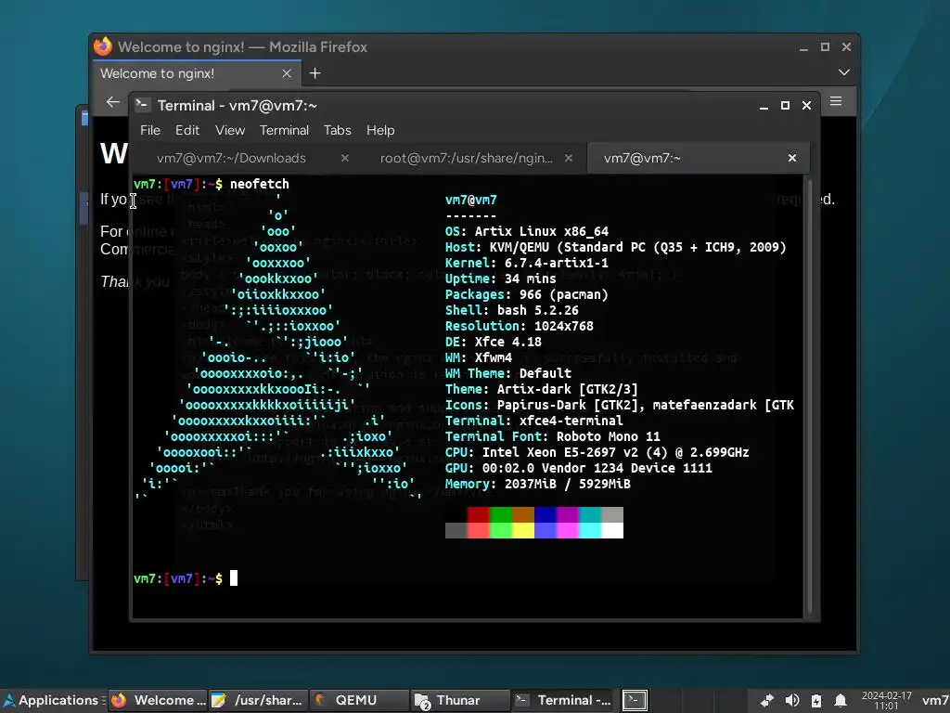The height and width of the screenshot is (713, 950).
Task: Click the 'OS: Artix Linux x86_64' line
Action: [527, 231]
